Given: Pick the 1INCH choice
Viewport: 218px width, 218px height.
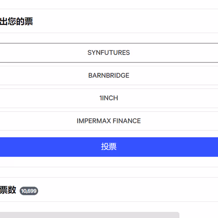Looking at the screenshot, I should point(109,98).
